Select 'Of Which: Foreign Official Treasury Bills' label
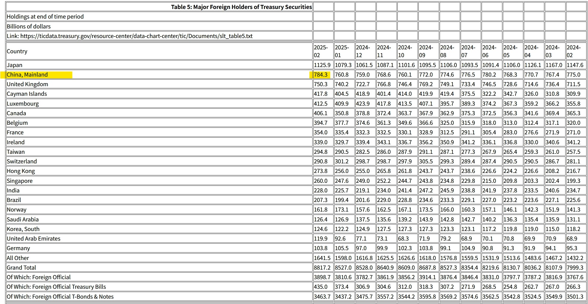 pos(56,287)
